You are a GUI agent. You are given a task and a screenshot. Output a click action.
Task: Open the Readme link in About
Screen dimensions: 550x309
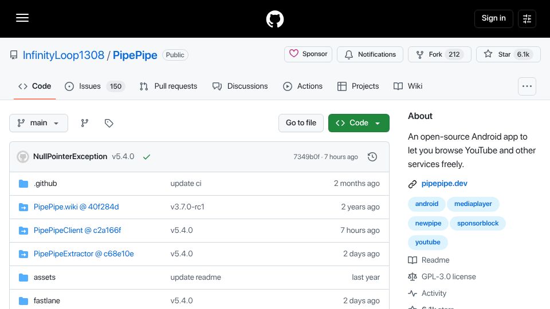(435, 260)
